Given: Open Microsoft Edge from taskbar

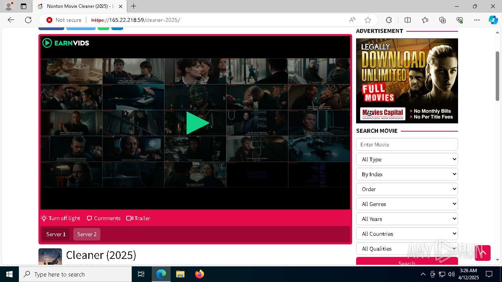Looking at the screenshot, I should (161, 274).
